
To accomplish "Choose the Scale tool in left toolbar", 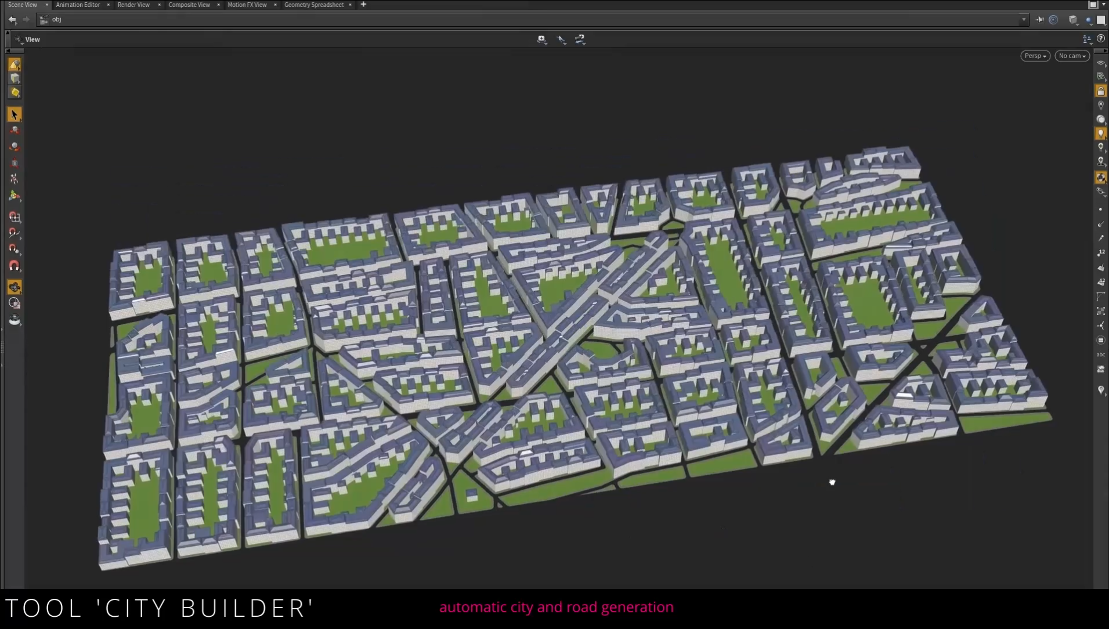I will coord(15,163).
